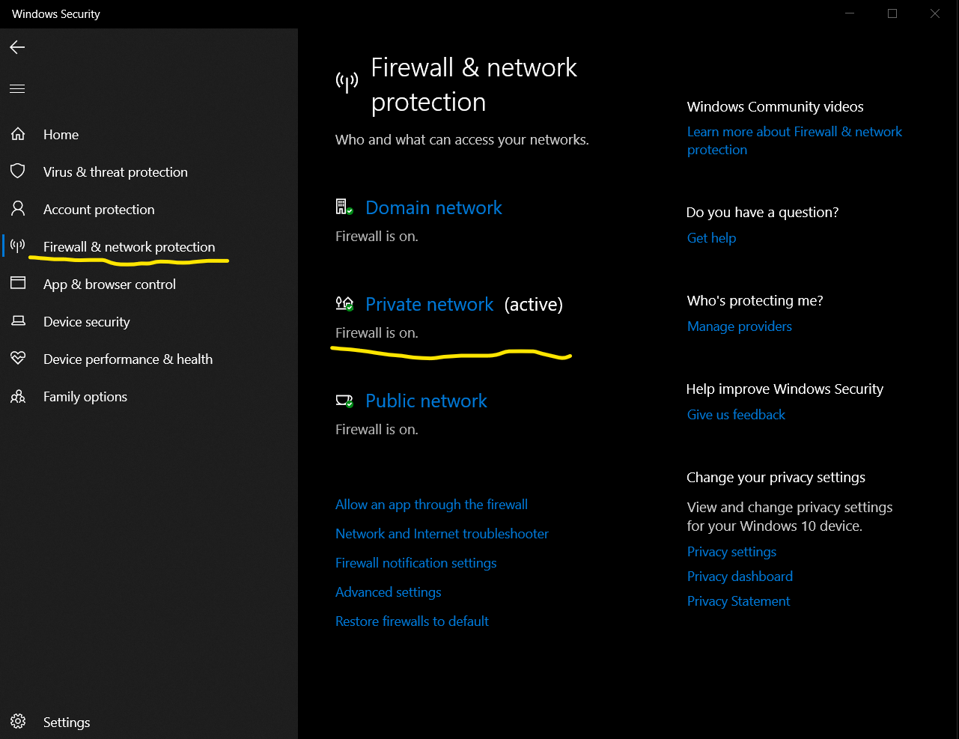Open the Private network settings

tap(429, 305)
